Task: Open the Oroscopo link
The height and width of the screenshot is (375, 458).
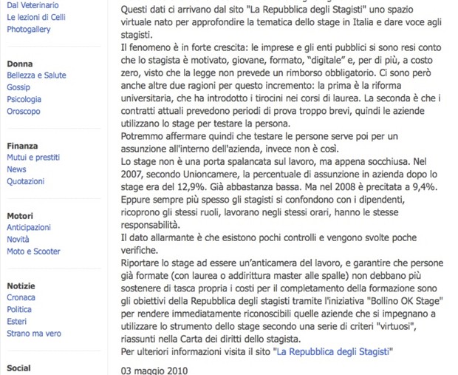Action: (24, 111)
